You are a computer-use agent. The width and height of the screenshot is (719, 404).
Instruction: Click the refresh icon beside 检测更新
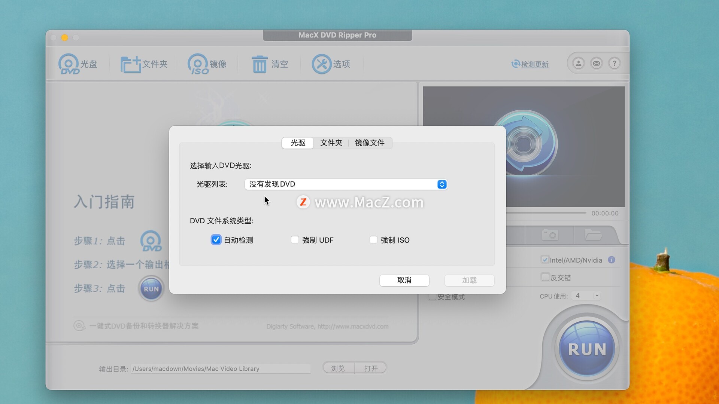[516, 64]
